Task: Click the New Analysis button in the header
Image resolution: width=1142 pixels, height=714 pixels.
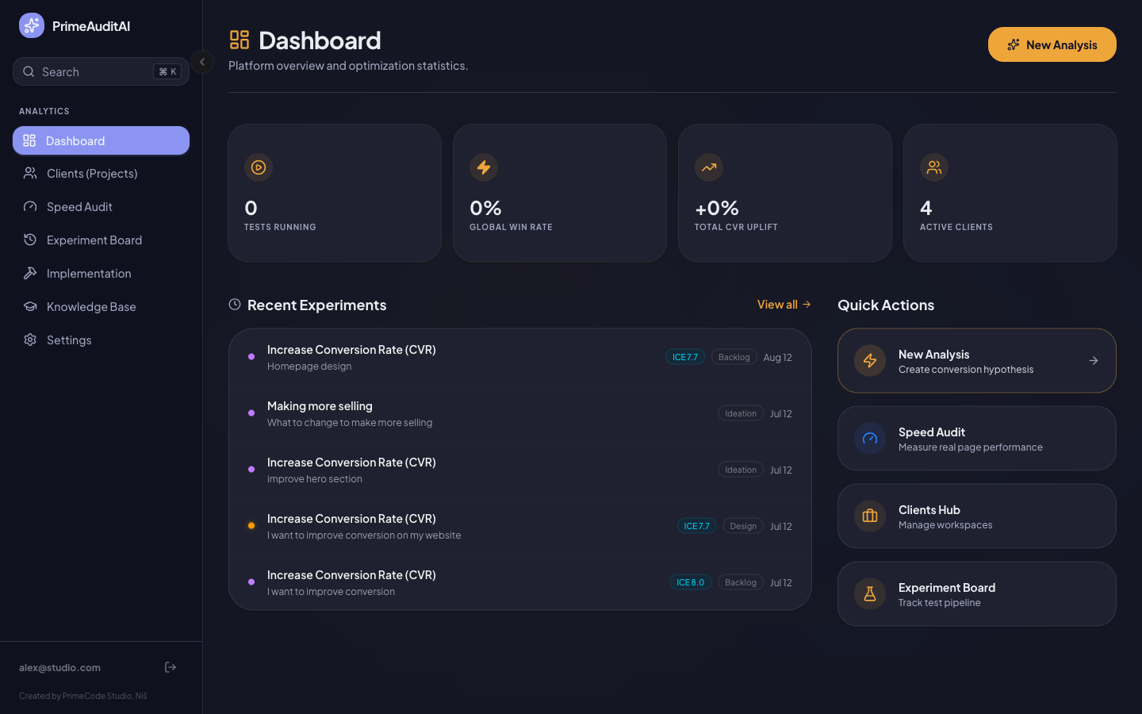Action: click(x=1052, y=44)
